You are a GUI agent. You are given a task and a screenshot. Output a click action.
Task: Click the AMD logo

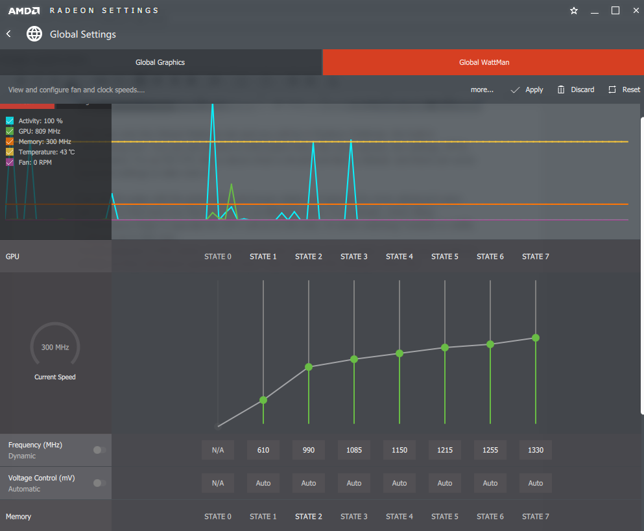(24, 10)
